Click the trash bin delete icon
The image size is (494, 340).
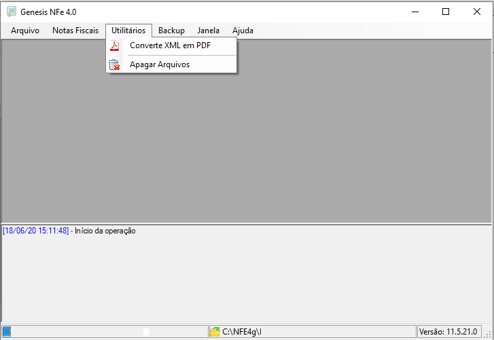point(114,64)
